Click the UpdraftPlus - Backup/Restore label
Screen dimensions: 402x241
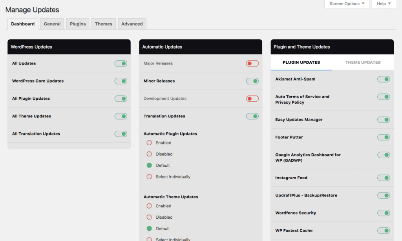coord(306,195)
